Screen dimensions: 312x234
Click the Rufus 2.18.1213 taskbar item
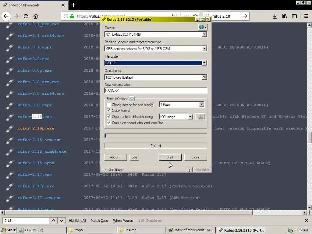click(x=241, y=230)
